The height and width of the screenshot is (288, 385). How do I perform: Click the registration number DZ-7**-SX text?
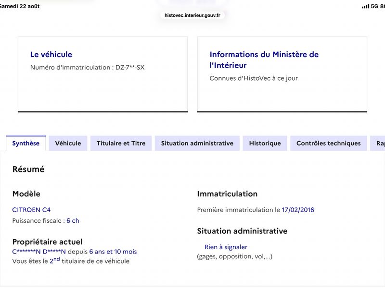tap(130, 67)
